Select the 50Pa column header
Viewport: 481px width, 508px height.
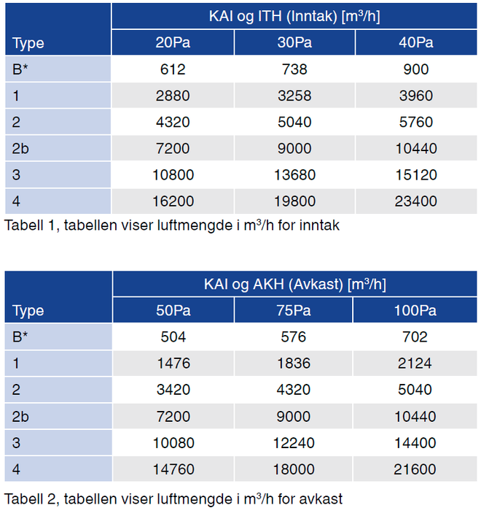click(173, 311)
